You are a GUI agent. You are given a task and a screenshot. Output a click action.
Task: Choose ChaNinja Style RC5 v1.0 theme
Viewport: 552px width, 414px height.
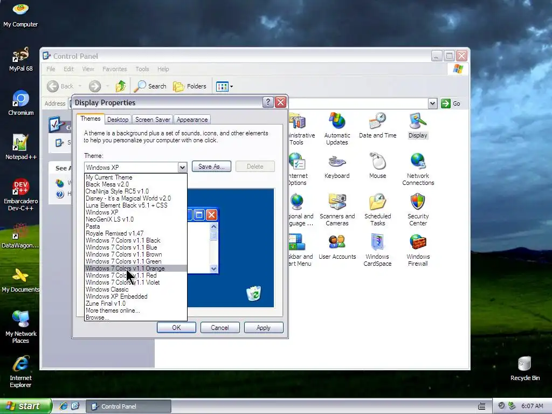135,191
